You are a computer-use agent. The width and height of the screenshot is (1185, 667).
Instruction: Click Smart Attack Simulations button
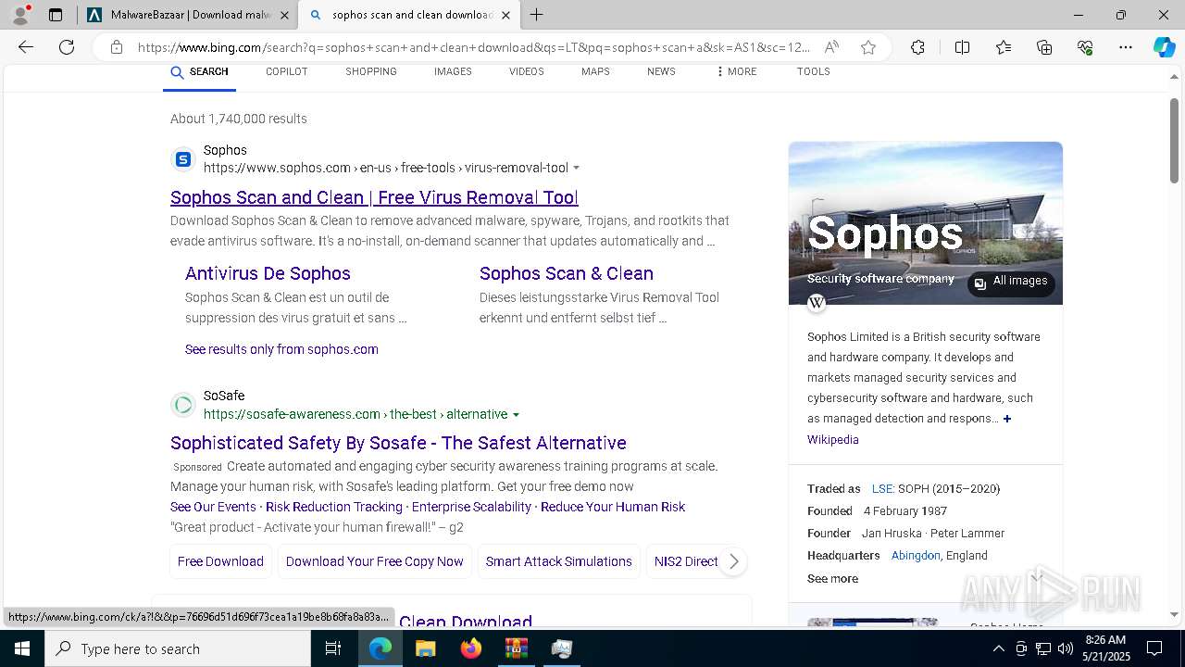point(558,561)
